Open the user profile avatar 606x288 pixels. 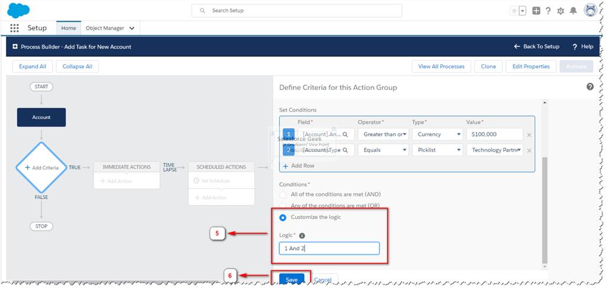click(591, 11)
